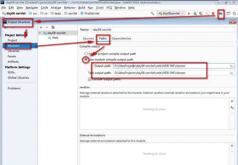Open the View menu
This screenshot has width=238, height=165.
(20, 8)
